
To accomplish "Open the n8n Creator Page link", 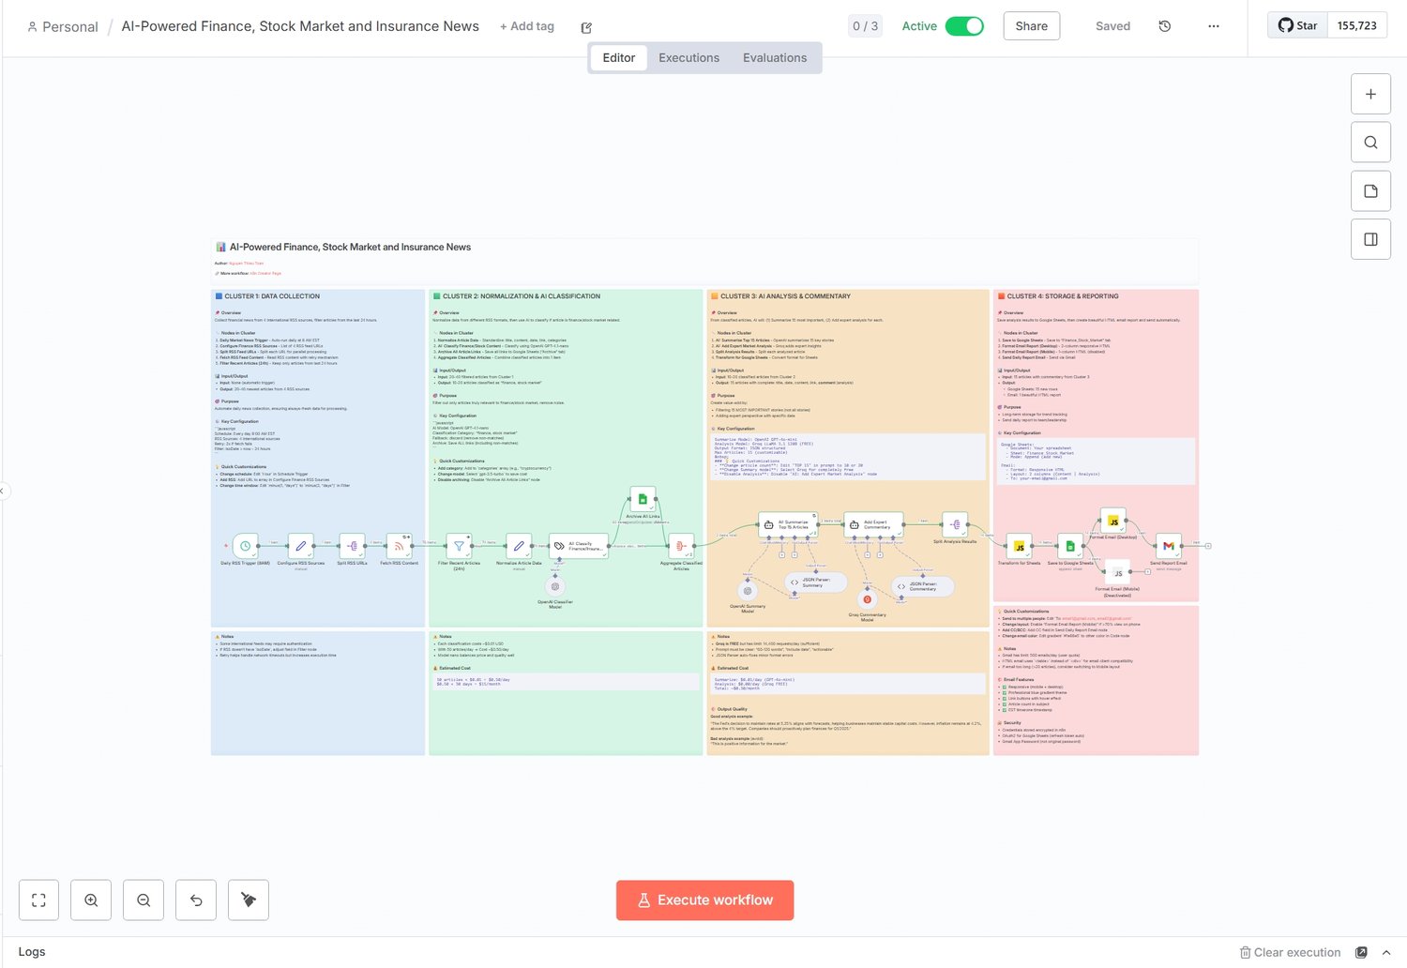I will pos(265,273).
